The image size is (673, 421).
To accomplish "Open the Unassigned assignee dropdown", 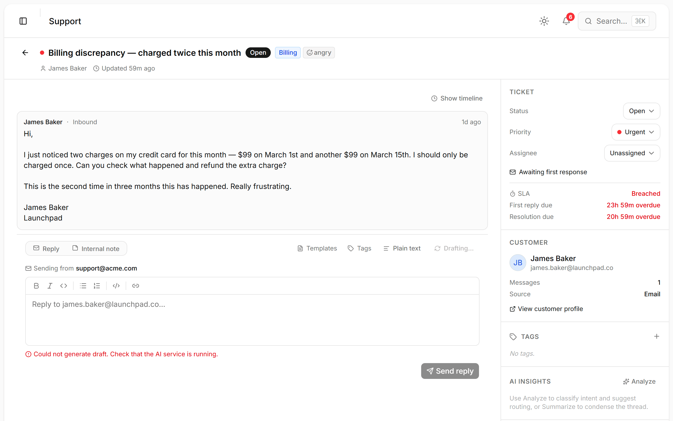I will tap(632, 153).
